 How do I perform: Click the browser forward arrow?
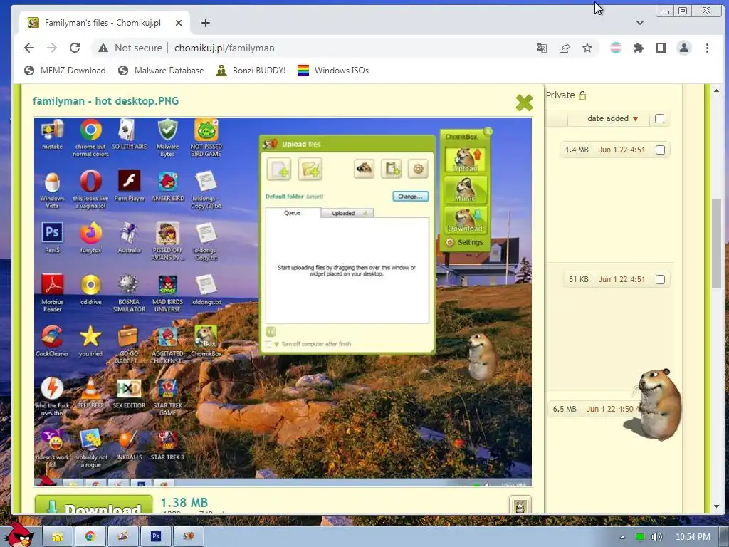click(51, 48)
